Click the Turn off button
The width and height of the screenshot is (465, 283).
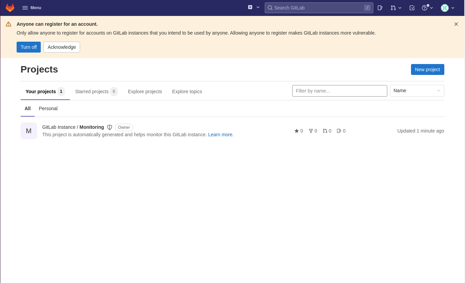[29, 47]
